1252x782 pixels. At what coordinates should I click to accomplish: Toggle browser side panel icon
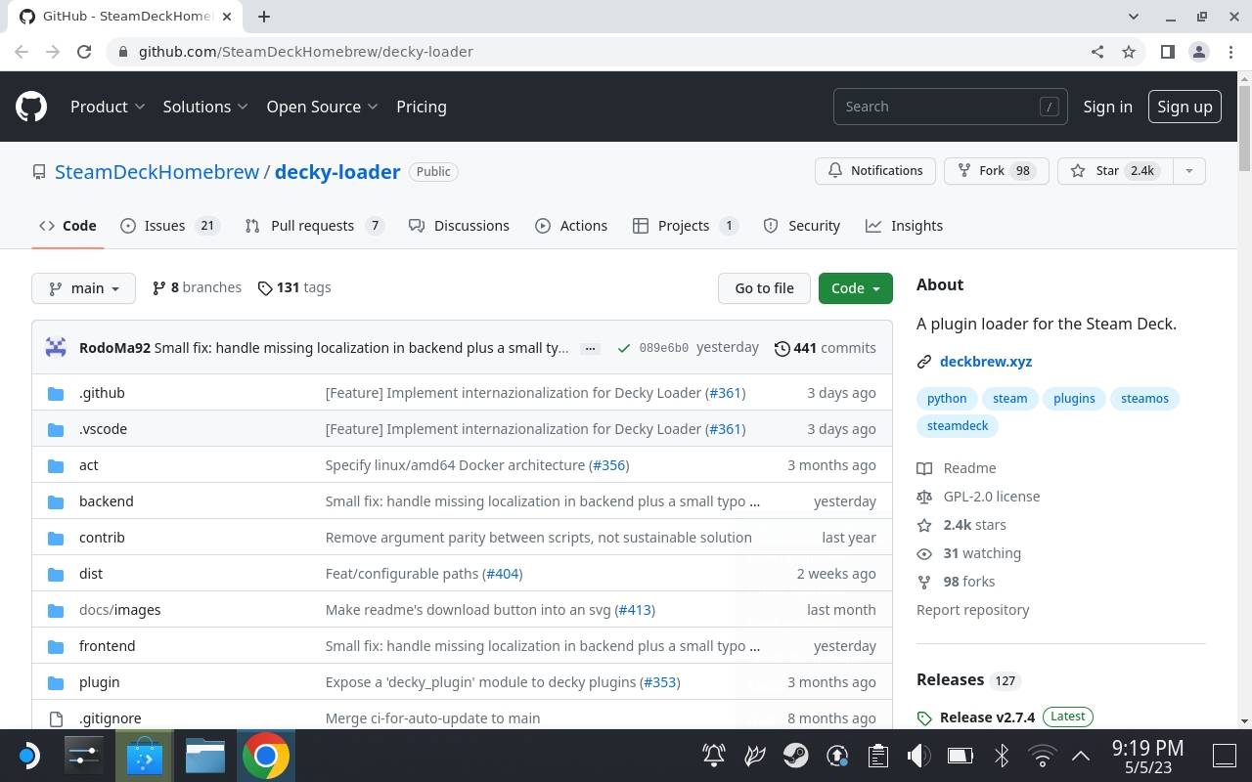[1167, 52]
